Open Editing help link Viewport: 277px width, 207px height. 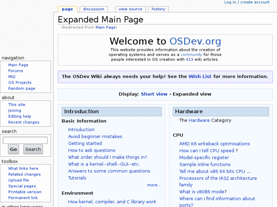[x=19, y=116]
